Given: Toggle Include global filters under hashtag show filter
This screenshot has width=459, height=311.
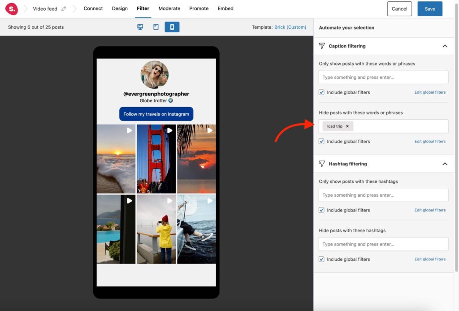Looking at the screenshot, I should point(321,210).
